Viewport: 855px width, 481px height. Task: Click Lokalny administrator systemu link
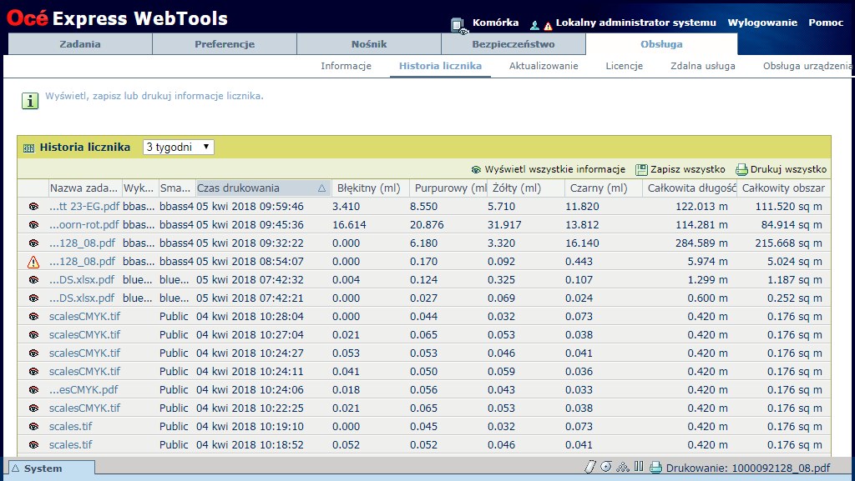tap(635, 23)
